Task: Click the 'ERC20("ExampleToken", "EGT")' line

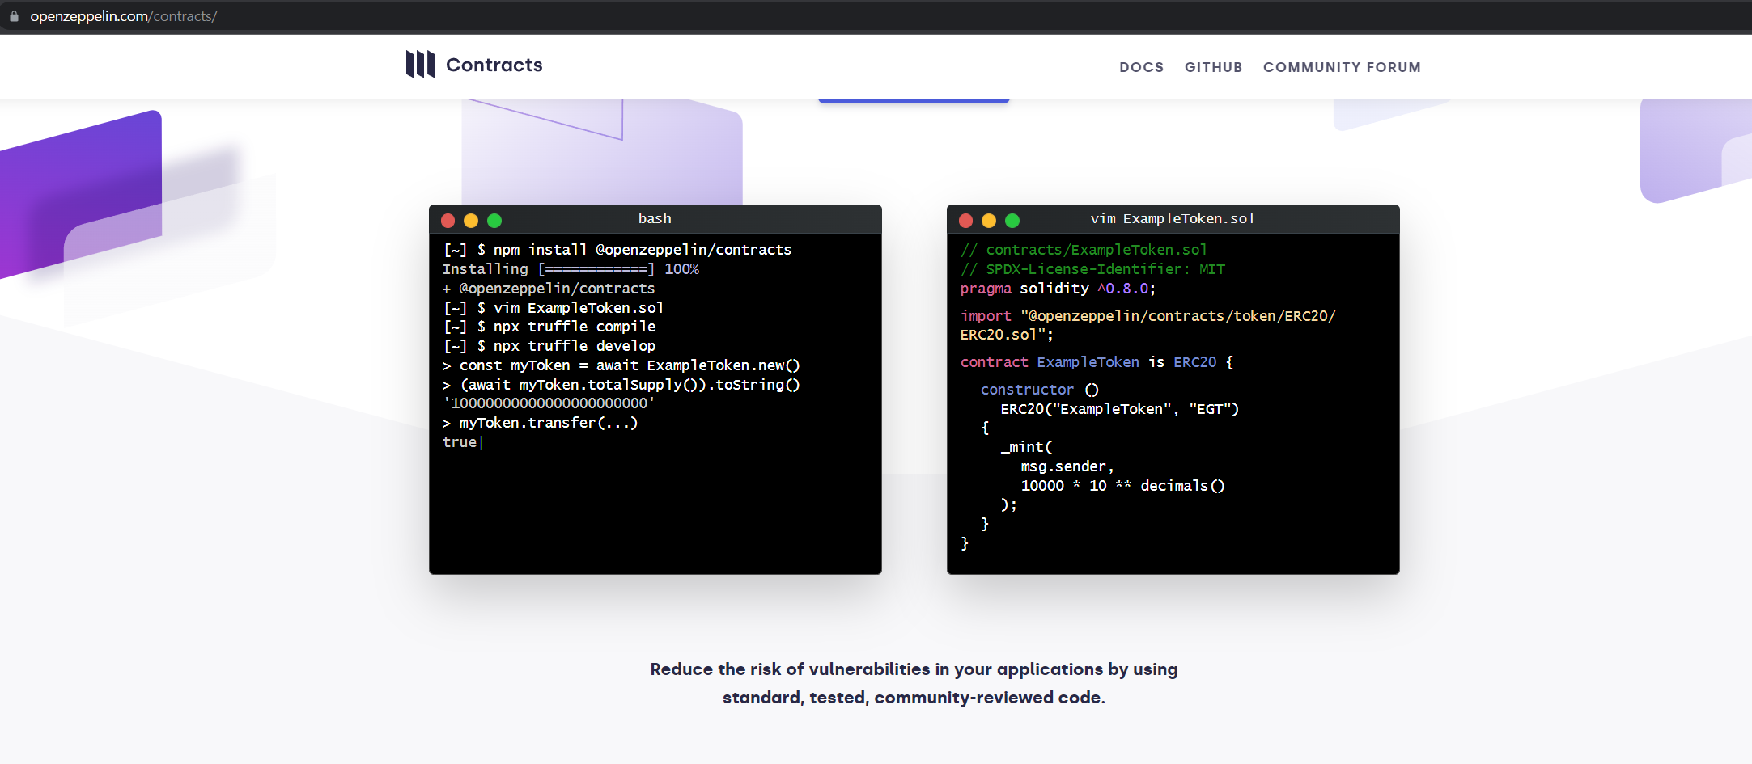Action: click(x=1120, y=409)
